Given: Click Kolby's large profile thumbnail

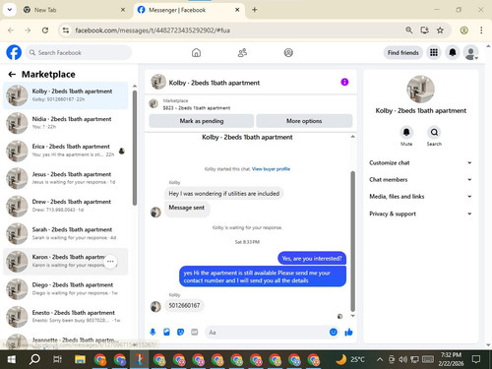Looking at the screenshot, I should click(420, 90).
